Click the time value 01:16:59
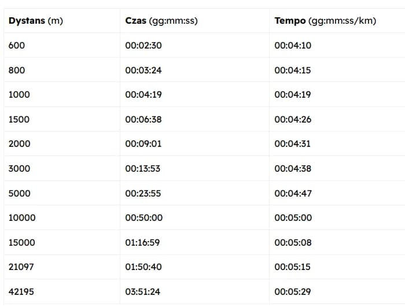 (x=143, y=242)
